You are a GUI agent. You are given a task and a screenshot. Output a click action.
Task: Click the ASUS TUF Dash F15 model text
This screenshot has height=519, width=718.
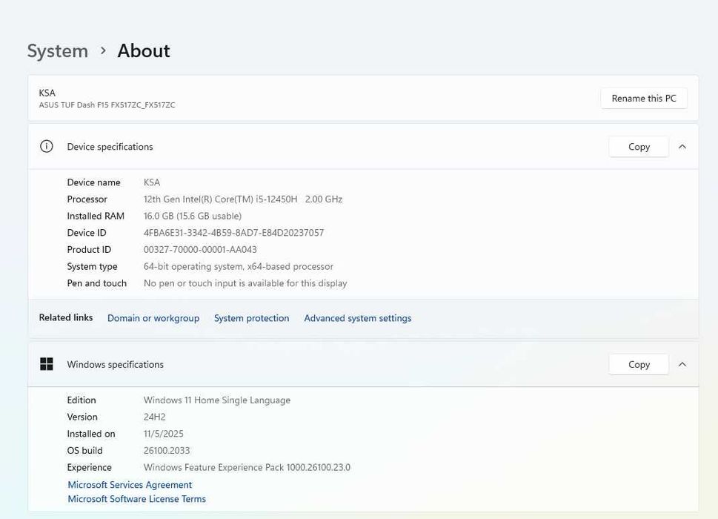pyautogui.click(x=107, y=105)
